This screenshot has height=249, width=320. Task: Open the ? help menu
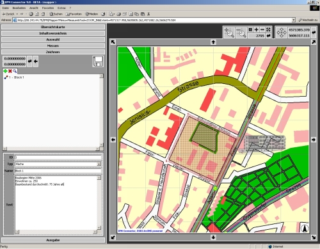click(x=70, y=8)
